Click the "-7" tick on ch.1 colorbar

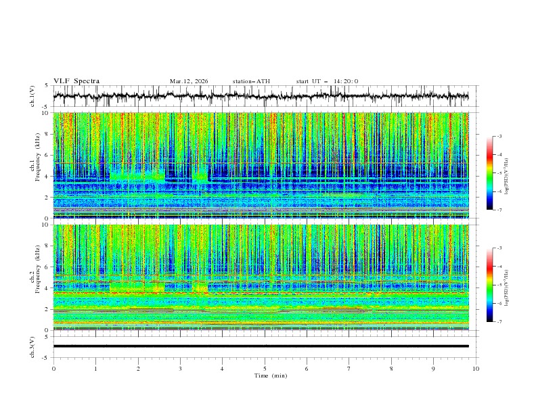tap(499, 210)
